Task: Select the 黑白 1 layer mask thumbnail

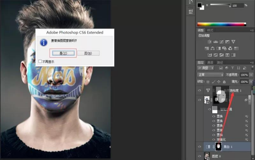Action: pyautogui.click(x=218, y=146)
